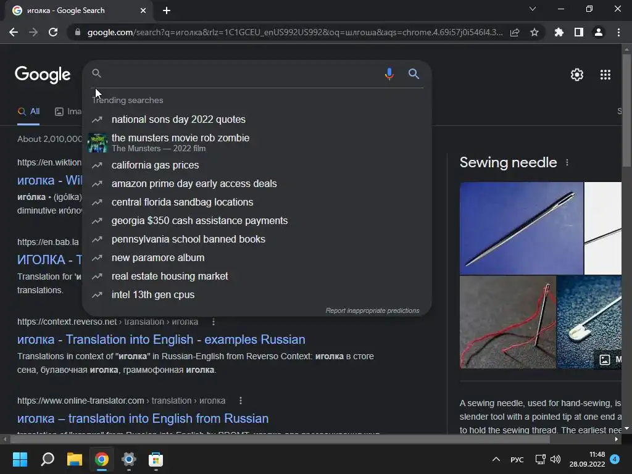
Task: Click the scrollbar's right arrow
Action: [617, 439]
